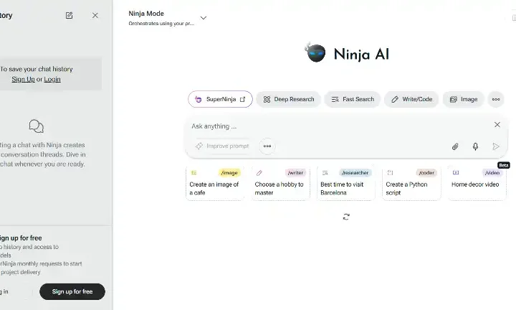The height and width of the screenshot is (310, 516).
Task: Click the Sign Up link
Action: (x=23, y=80)
